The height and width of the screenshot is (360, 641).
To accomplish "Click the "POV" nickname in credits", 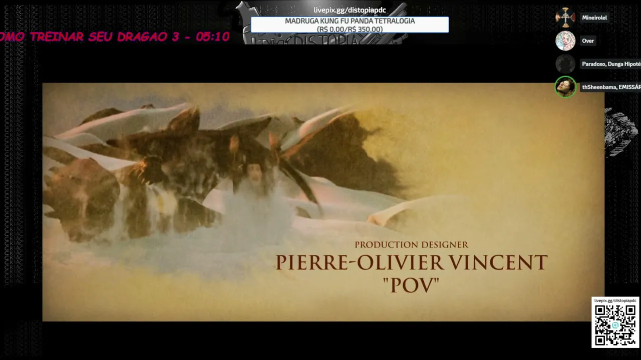I will [411, 285].
